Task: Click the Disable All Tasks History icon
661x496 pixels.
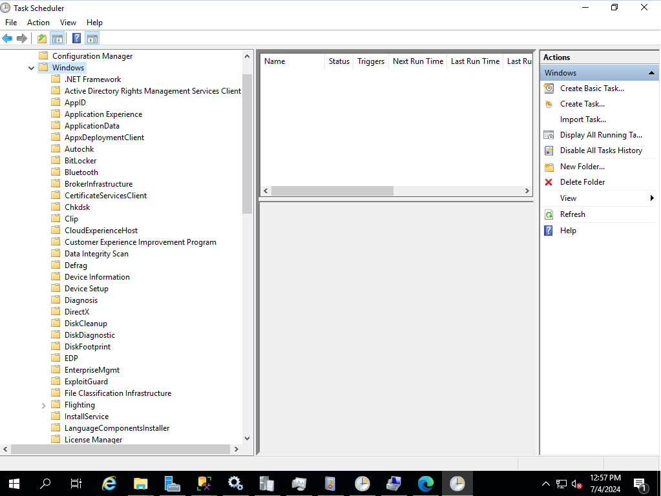Action: pyautogui.click(x=549, y=150)
